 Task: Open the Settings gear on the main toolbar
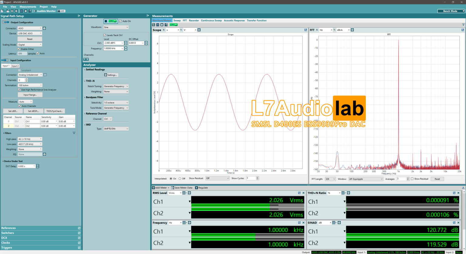click(x=16, y=11)
